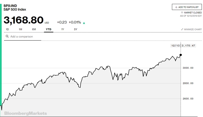The image size is (203, 117).
Task: Select the 1D time range tab
Action: point(7,29)
